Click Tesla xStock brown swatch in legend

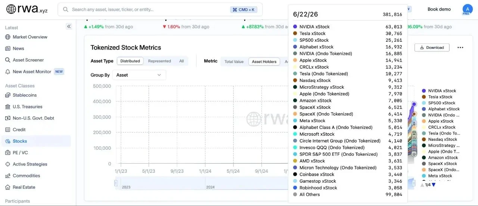click(424, 97)
